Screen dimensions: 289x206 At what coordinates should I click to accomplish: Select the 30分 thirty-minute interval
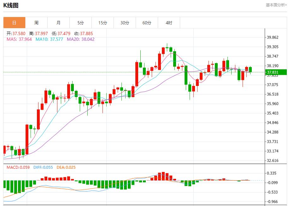125,22
